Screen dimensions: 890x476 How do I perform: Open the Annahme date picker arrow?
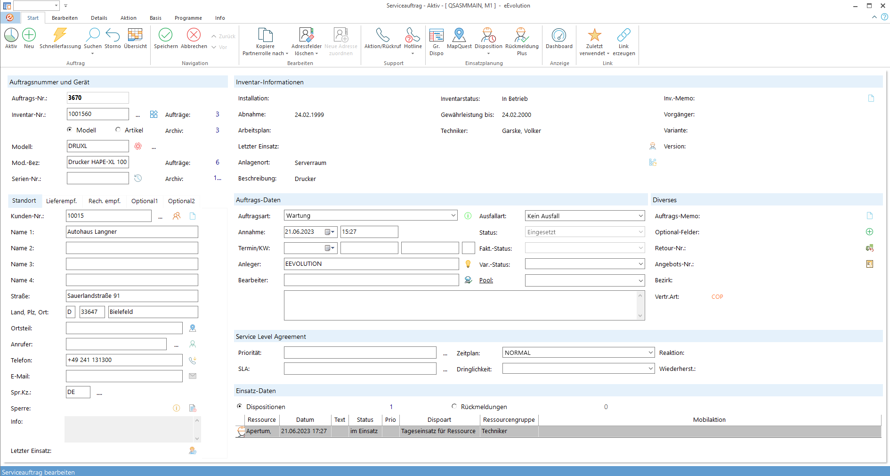[x=332, y=232]
